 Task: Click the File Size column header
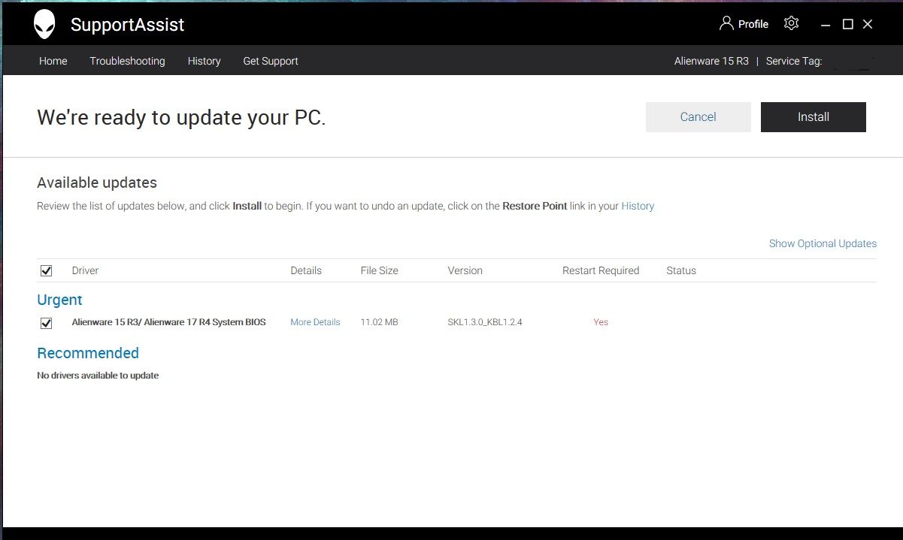[x=379, y=270]
